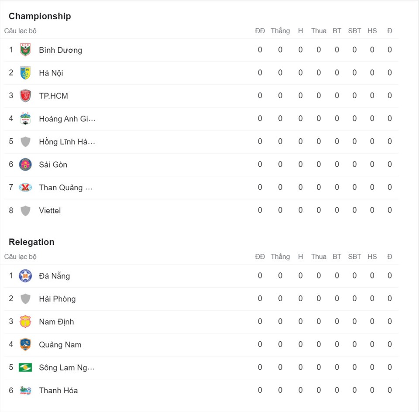Click the Sông Lam Nghệ An flag logo

click(x=25, y=367)
